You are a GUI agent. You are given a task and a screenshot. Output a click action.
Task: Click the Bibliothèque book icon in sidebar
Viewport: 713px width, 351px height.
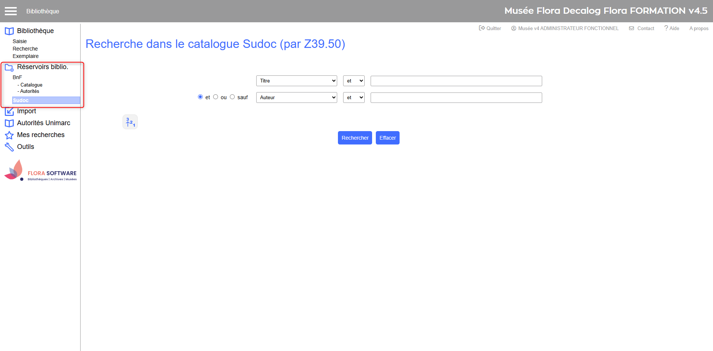click(x=9, y=31)
